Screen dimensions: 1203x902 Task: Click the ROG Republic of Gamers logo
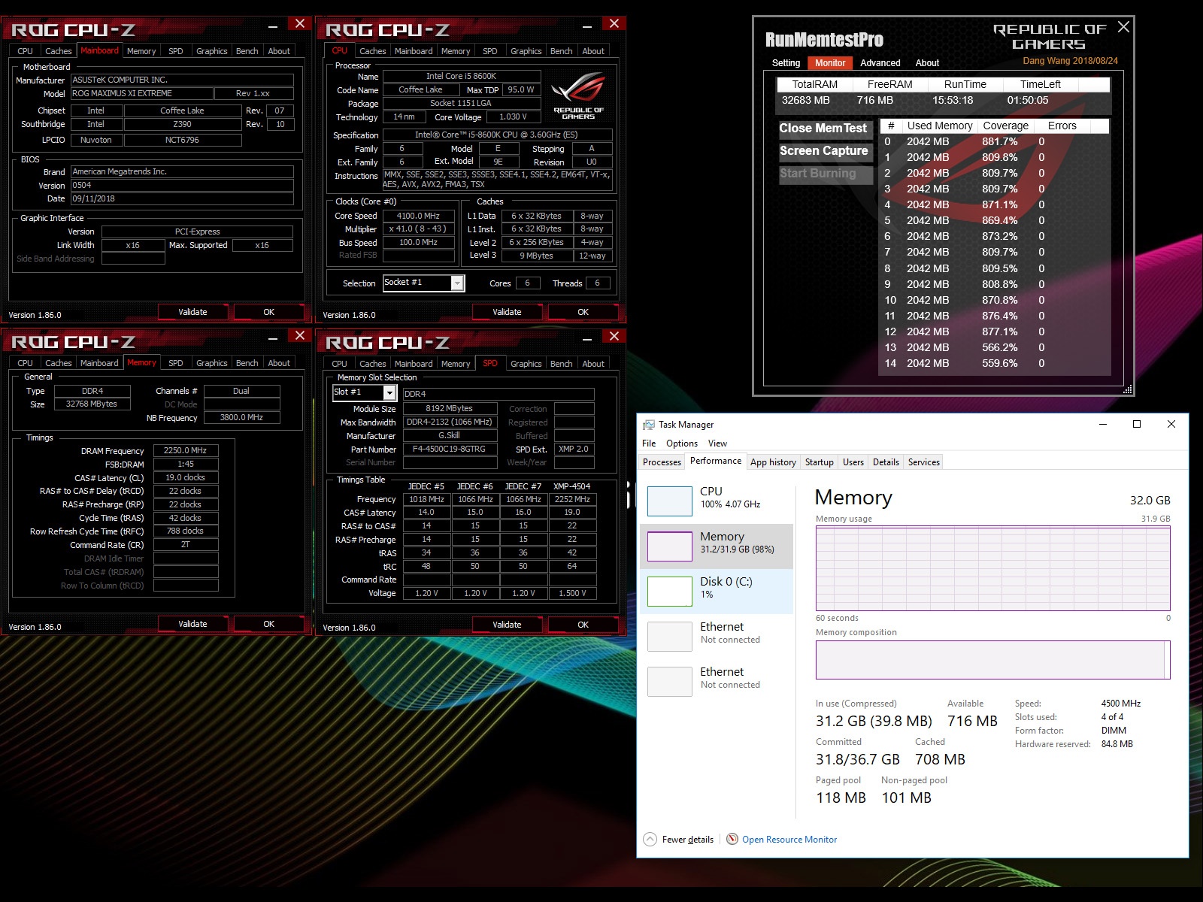point(578,96)
